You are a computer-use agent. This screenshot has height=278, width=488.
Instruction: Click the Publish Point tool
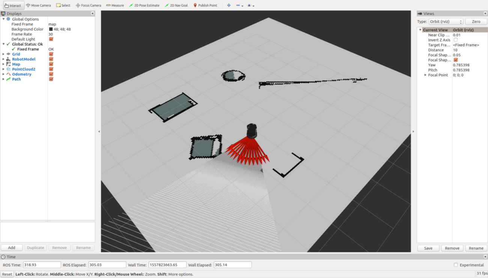click(x=205, y=5)
